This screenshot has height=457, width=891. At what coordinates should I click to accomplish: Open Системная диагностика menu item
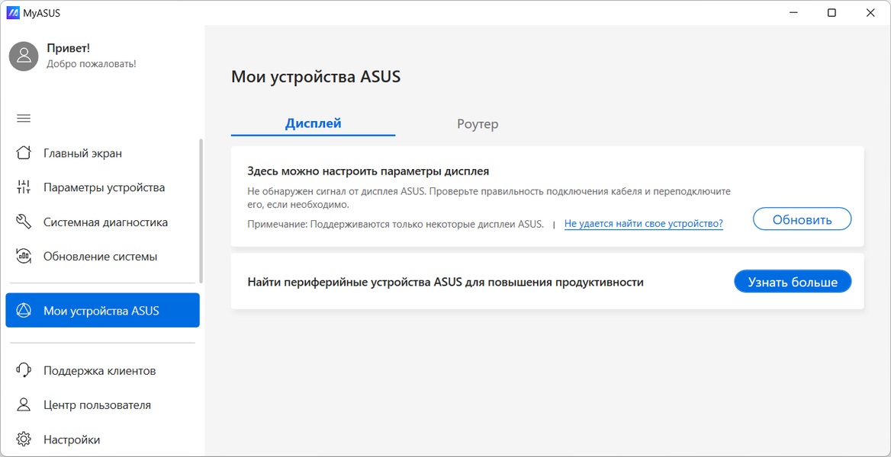102,222
